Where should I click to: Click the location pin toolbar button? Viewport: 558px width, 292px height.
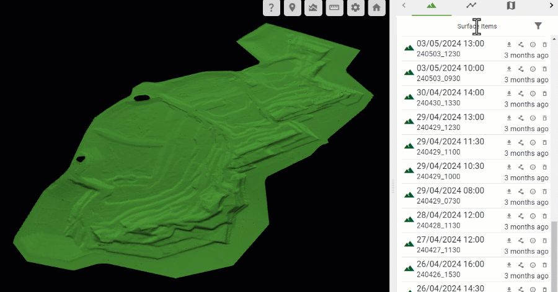293,7
